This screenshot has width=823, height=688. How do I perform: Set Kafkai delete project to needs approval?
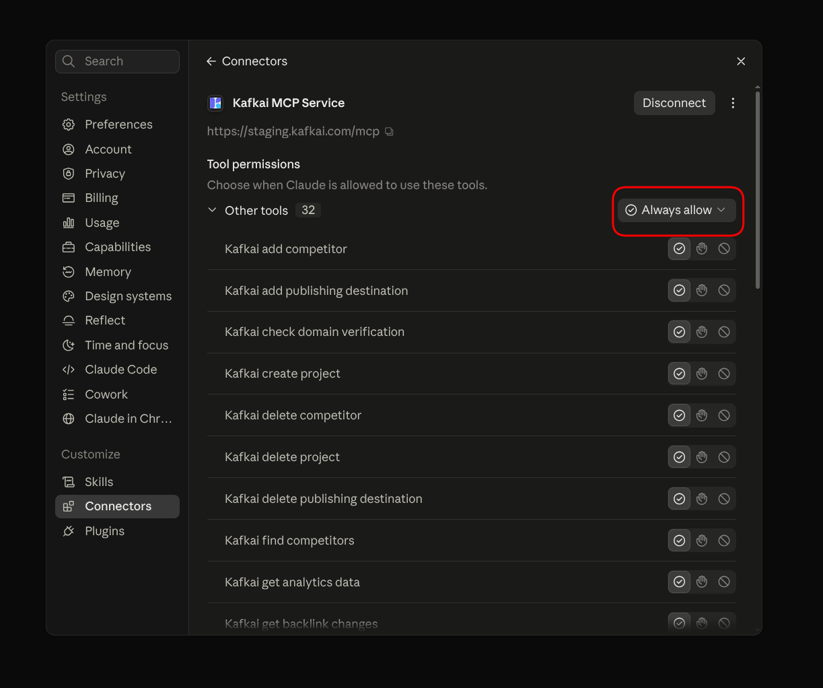tap(702, 457)
